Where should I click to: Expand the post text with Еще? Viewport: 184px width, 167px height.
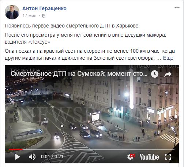[168, 58]
